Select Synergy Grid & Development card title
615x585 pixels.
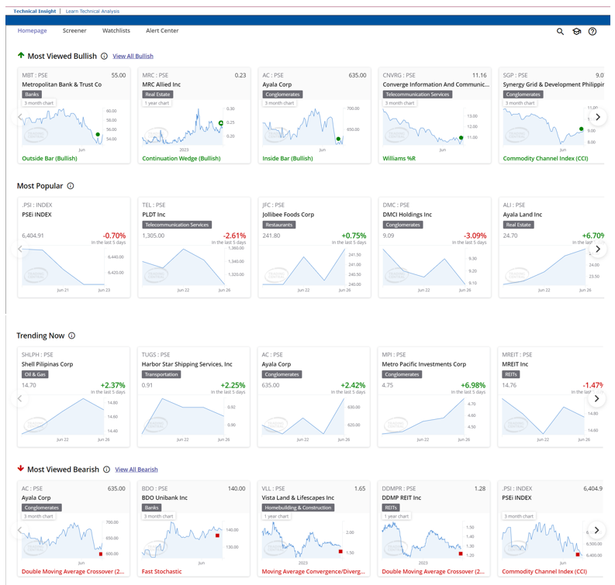tap(553, 84)
